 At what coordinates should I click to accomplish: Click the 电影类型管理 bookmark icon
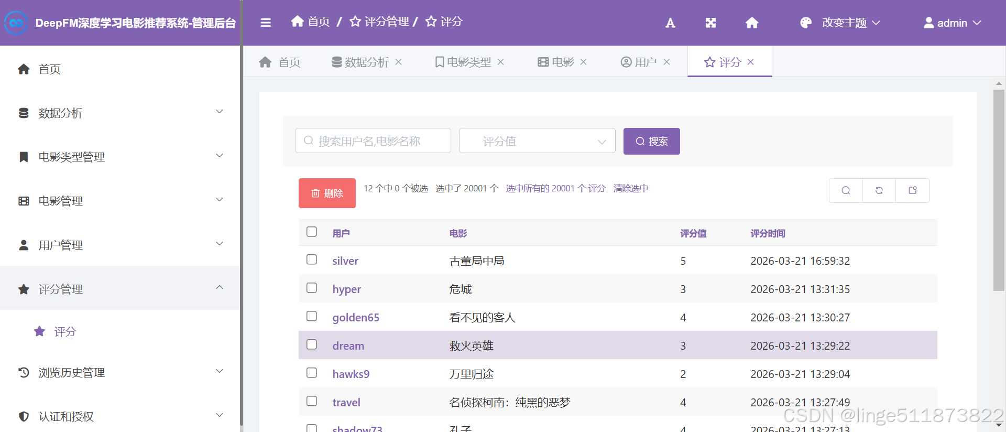point(24,157)
